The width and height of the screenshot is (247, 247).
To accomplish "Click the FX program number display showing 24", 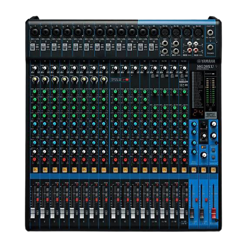I will point(198,113).
